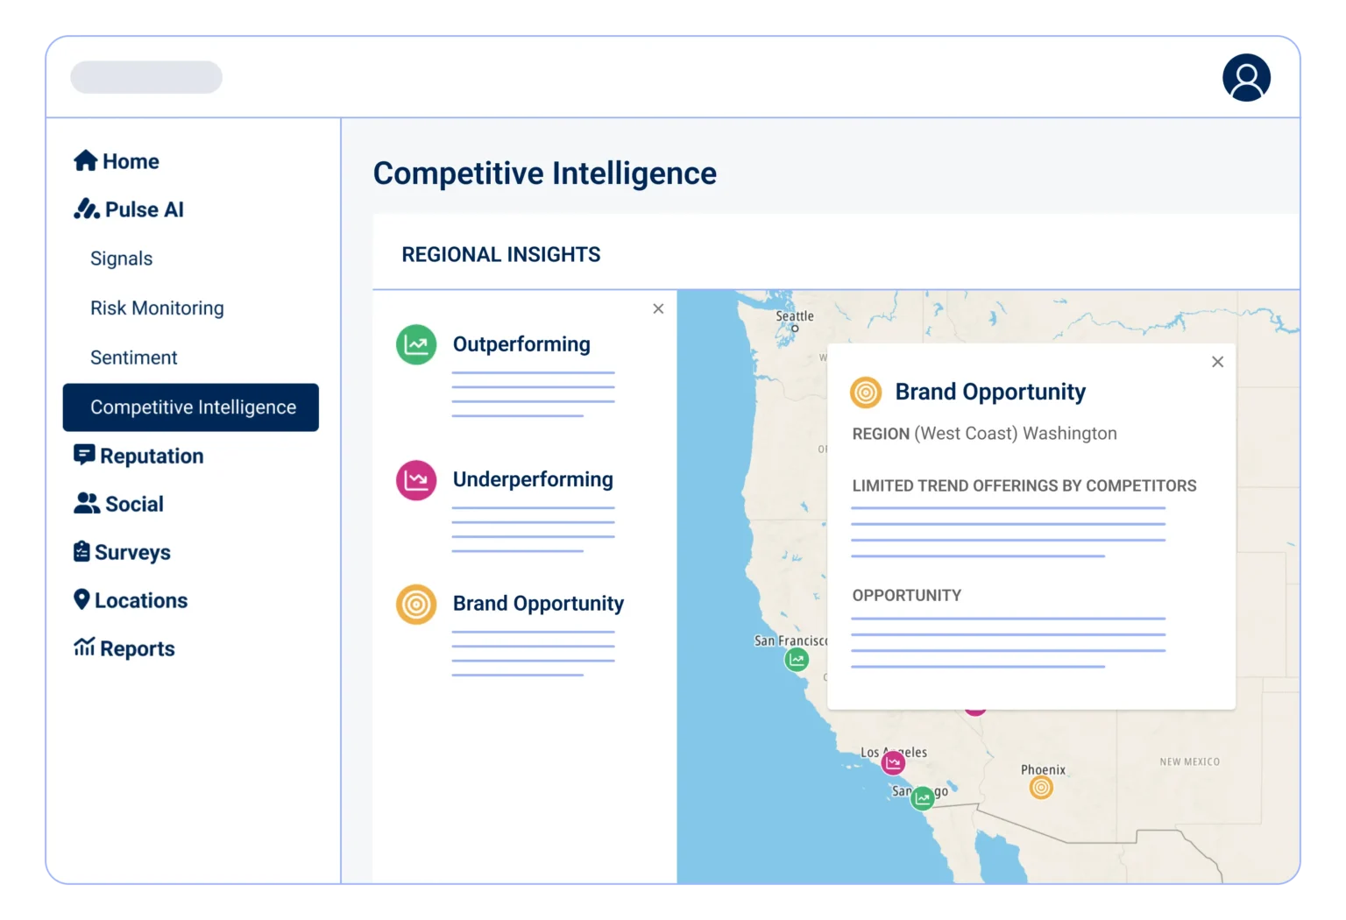Click the green map marker at San Francisco
The image size is (1346, 920).
tap(797, 660)
